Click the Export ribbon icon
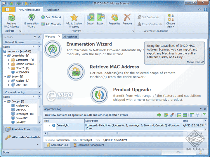The image size is (210, 157). click(x=100, y=19)
